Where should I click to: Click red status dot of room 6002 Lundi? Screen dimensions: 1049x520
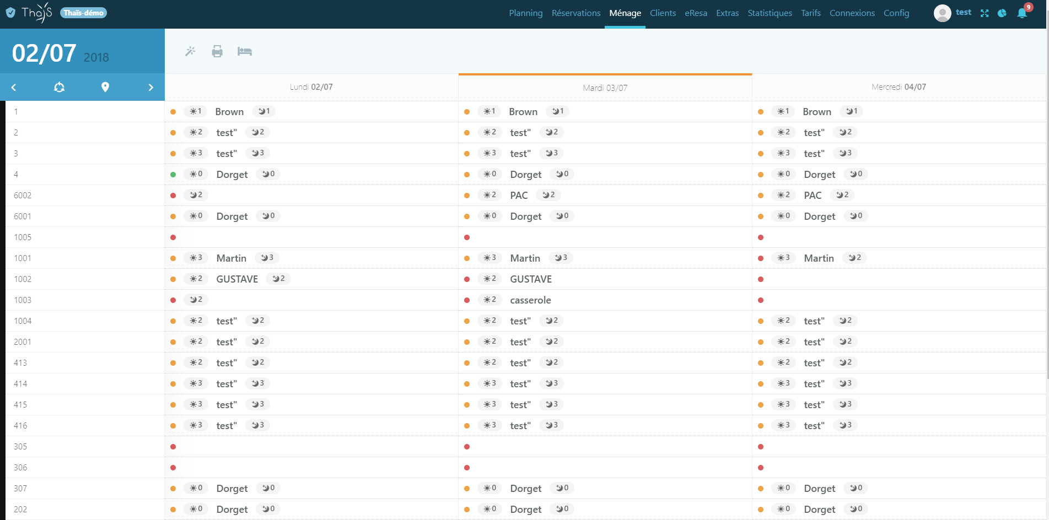(173, 196)
